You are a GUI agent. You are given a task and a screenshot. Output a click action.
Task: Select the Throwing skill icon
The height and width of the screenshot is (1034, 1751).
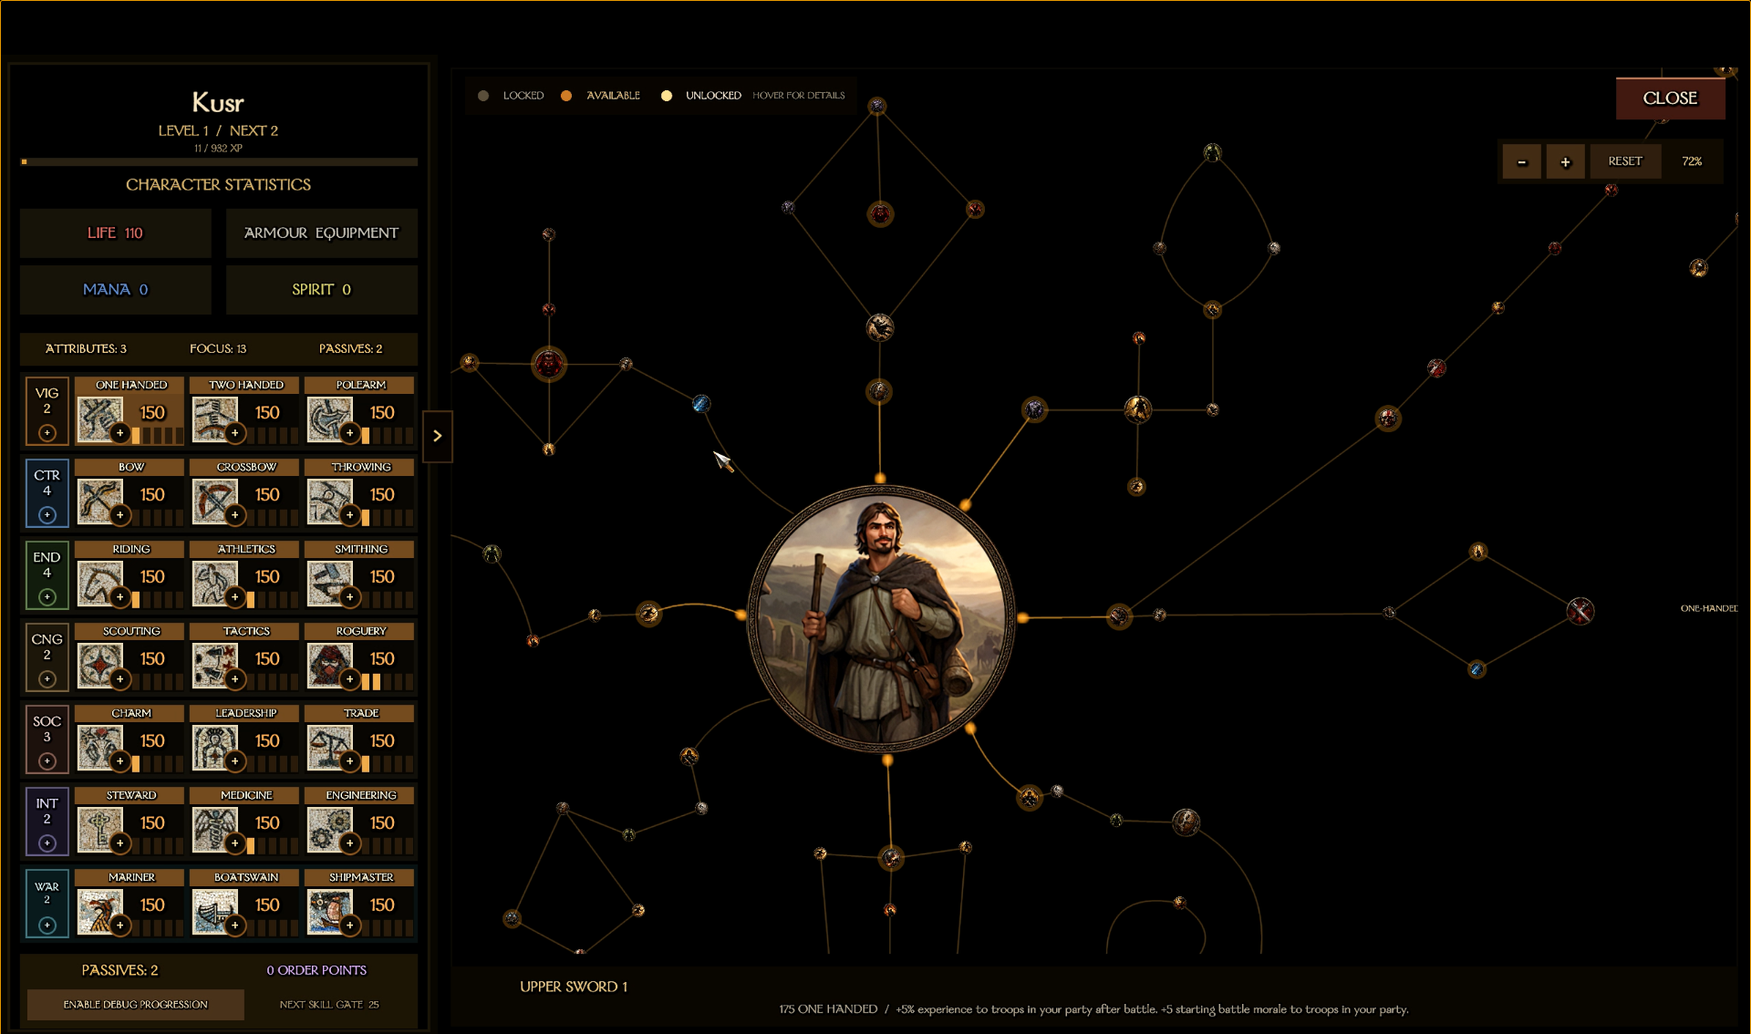click(329, 501)
